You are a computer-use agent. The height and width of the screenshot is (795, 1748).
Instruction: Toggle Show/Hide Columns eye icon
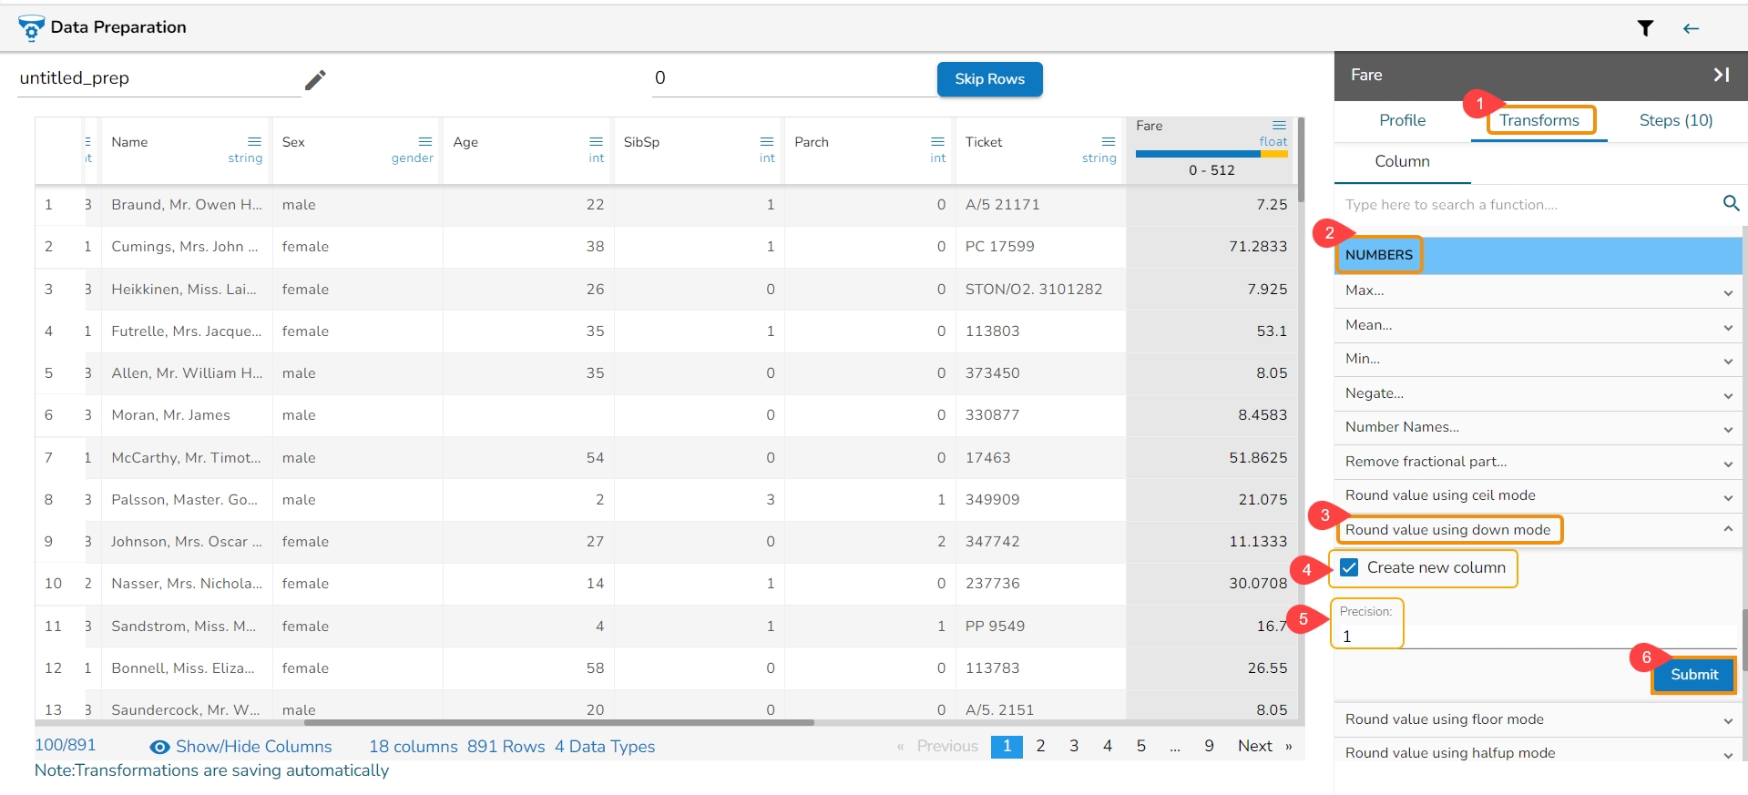pos(159,747)
